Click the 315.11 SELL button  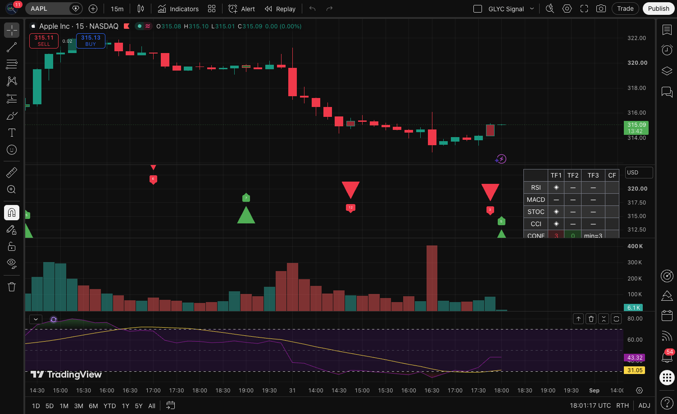tap(44, 40)
